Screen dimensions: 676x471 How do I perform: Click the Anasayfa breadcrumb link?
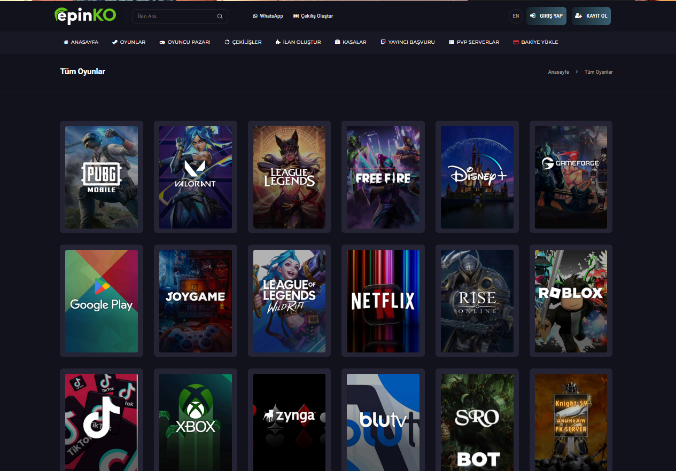click(x=558, y=72)
